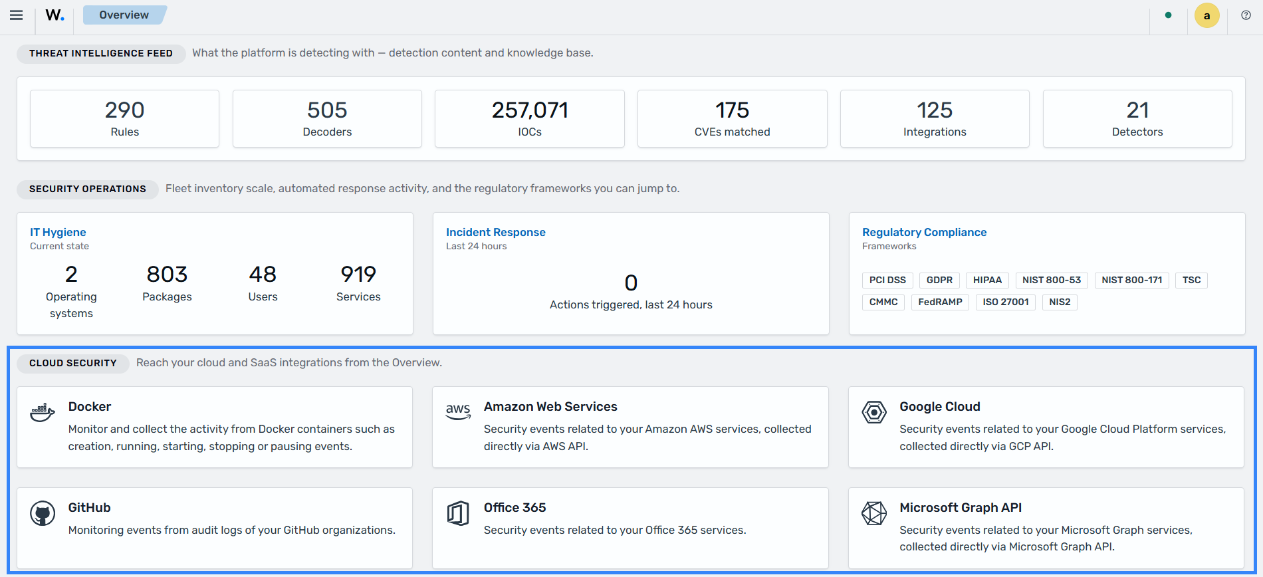Click the Google Cloud hexagon icon
1263x577 pixels.
[x=873, y=412]
